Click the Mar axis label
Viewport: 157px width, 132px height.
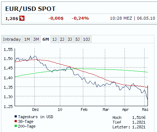pos(106,109)
